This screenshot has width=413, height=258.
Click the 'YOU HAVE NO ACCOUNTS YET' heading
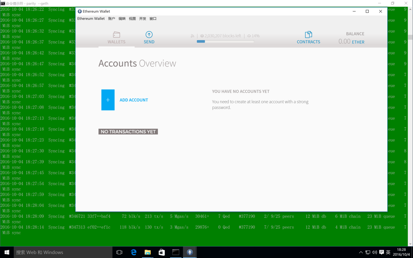coord(241,92)
